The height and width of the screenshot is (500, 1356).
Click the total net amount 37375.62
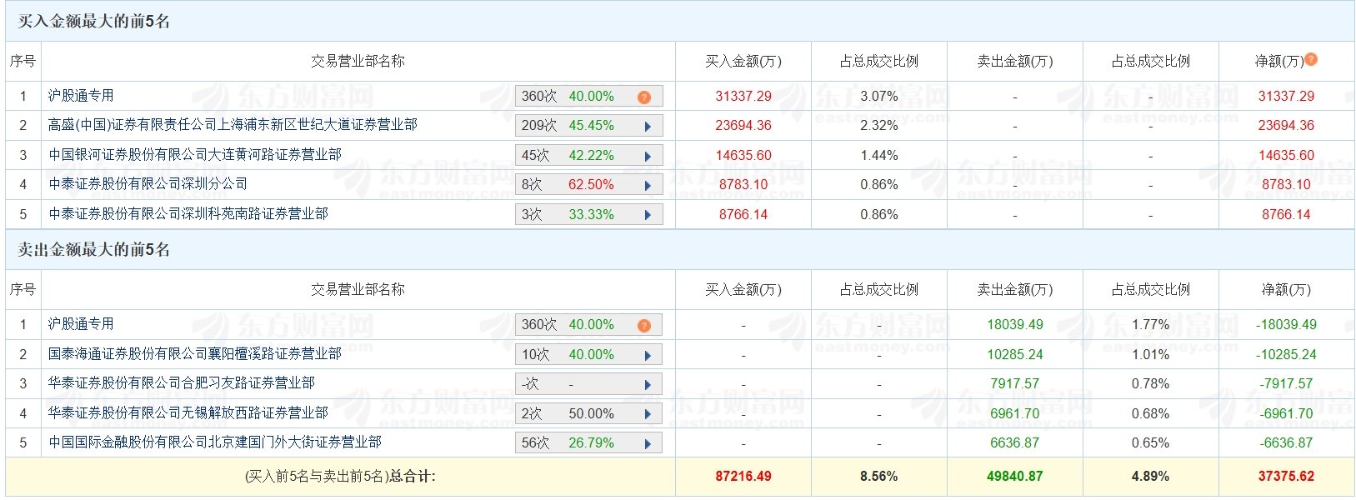click(1286, 477)
